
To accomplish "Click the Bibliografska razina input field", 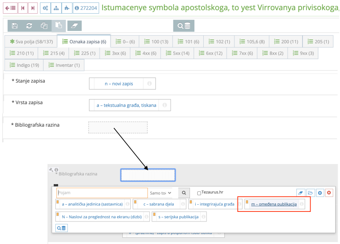I will [117, 127].
